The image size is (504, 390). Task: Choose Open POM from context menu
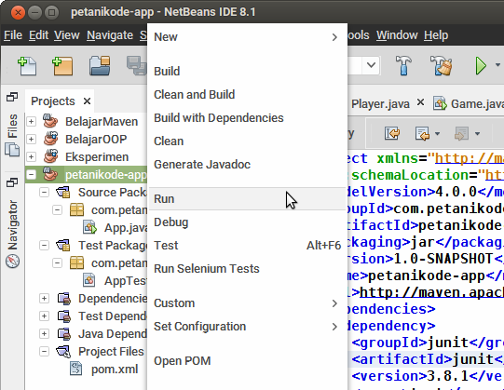pyautogui.click(x=247, y=361)
